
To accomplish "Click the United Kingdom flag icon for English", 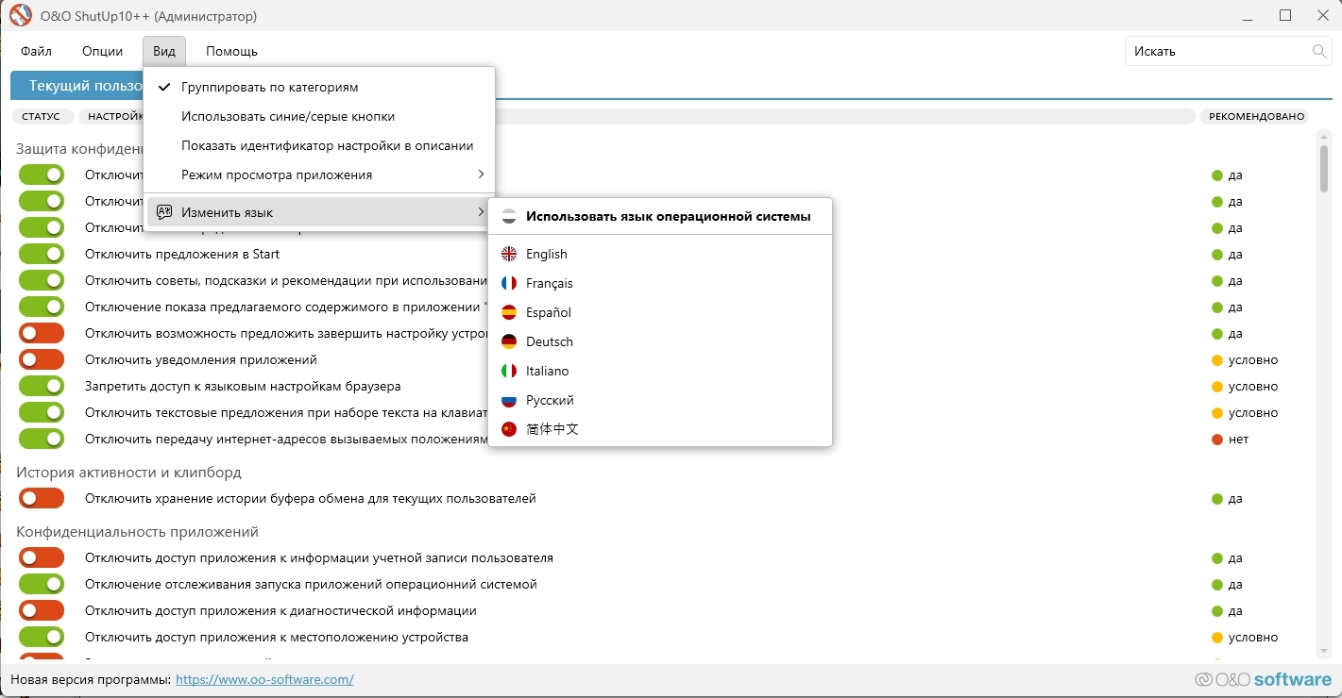I will click(x=509, y=254).
